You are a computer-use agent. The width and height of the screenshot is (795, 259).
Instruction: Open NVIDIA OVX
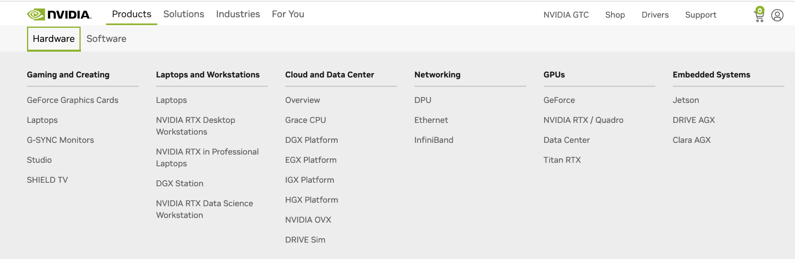308,220
